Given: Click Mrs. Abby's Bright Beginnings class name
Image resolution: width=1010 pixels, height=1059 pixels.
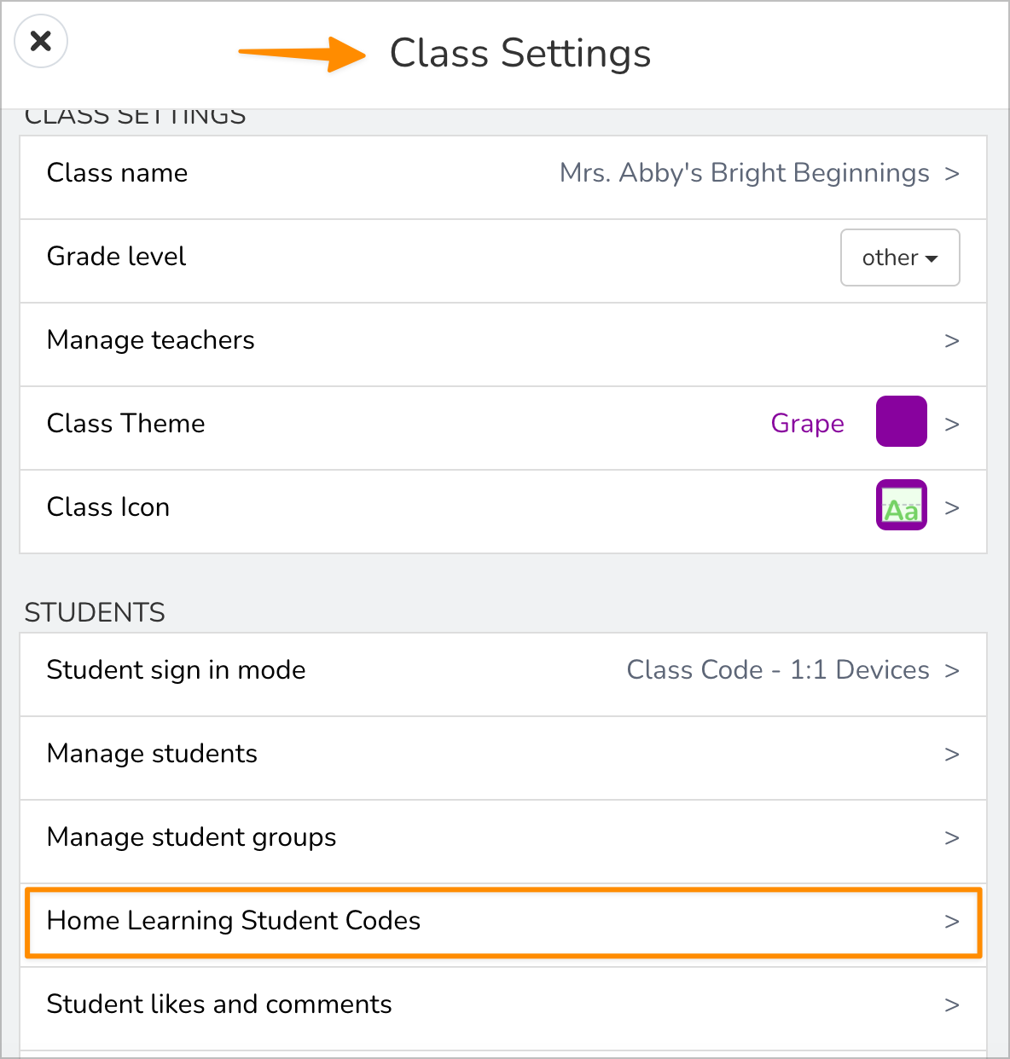Looking at the screenshot, I should (744, 173).
